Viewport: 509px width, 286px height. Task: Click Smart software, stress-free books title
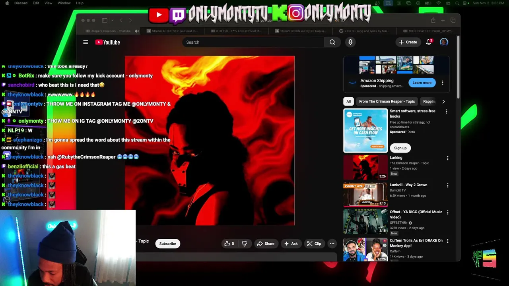(412, 113)
